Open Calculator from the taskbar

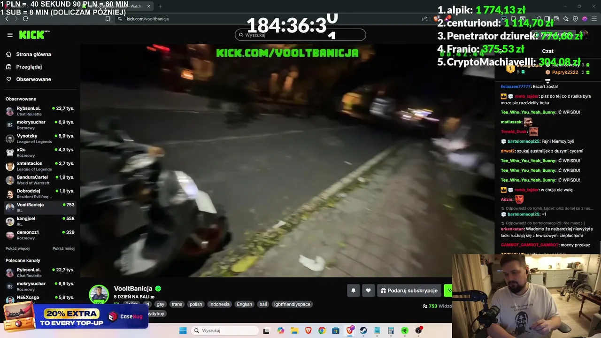[391, 330]
